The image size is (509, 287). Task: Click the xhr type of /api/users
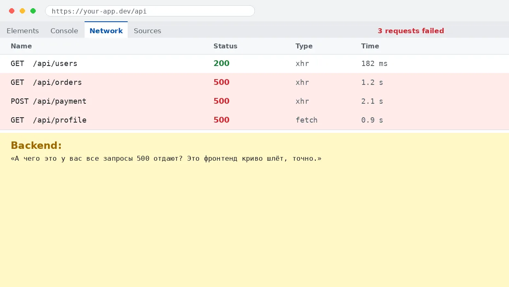click(303, 64)
